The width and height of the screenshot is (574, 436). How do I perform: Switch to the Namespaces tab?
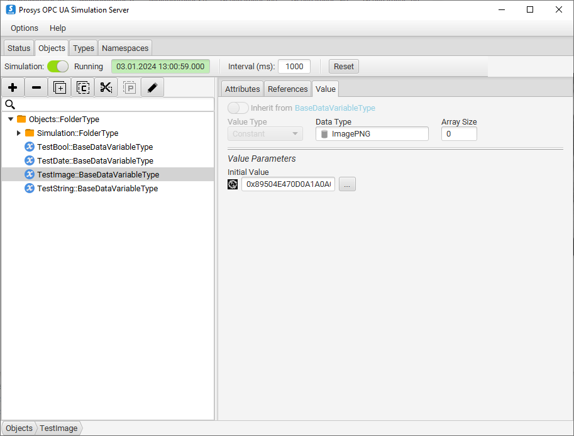[125, 48]
